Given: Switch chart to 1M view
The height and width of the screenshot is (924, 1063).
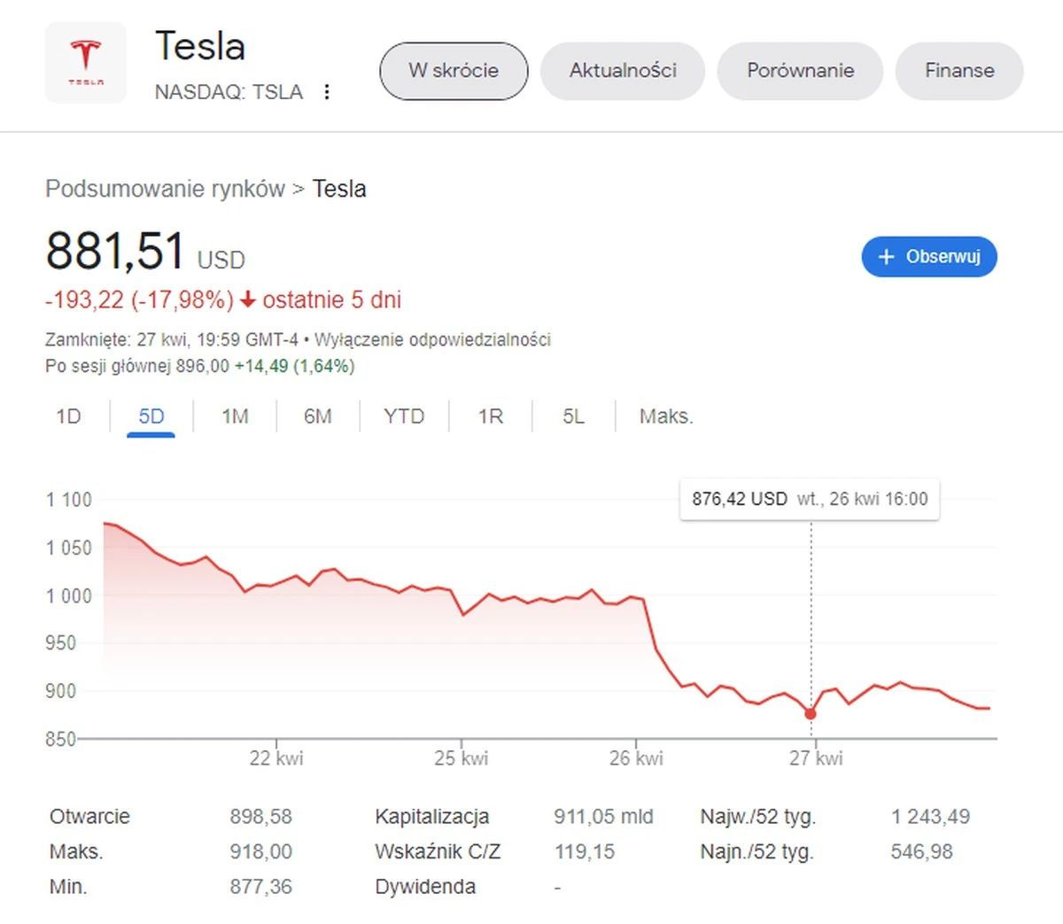Looking at the screenshot, I should coord(234,415).
